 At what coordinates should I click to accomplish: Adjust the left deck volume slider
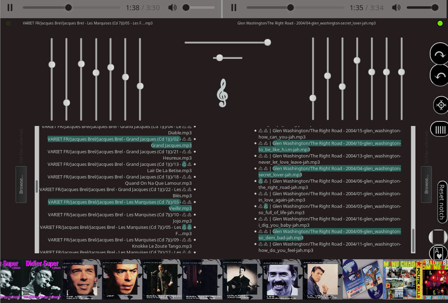[199, 7]
